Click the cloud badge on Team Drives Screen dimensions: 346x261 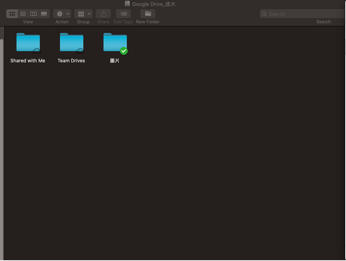tap(80, 51)
